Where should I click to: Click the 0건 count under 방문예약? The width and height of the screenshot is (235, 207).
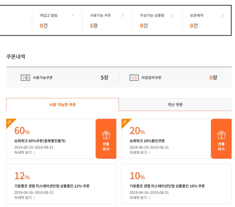tap(194, 26)
